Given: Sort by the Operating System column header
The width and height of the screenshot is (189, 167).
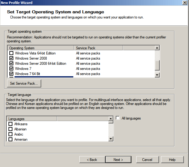Looking at the screenshot, I should (41, 48).
